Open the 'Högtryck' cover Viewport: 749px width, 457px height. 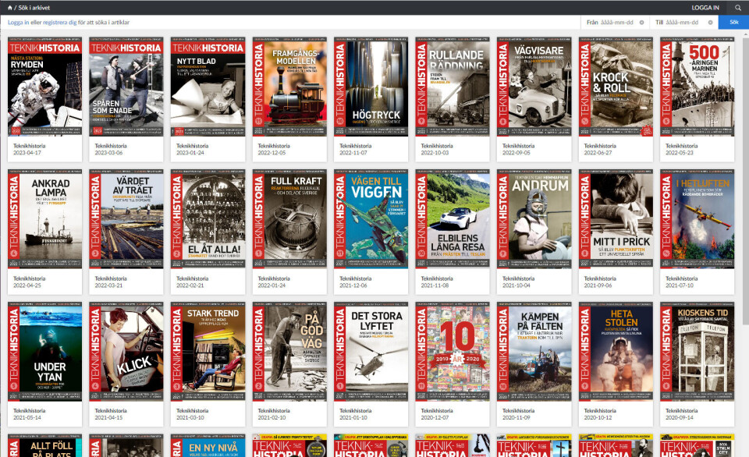[x=371, y=87]
